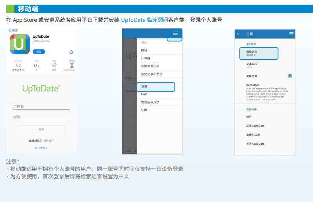Open the 机构帐户 link
Screen dimensions: 313x202
48,141
